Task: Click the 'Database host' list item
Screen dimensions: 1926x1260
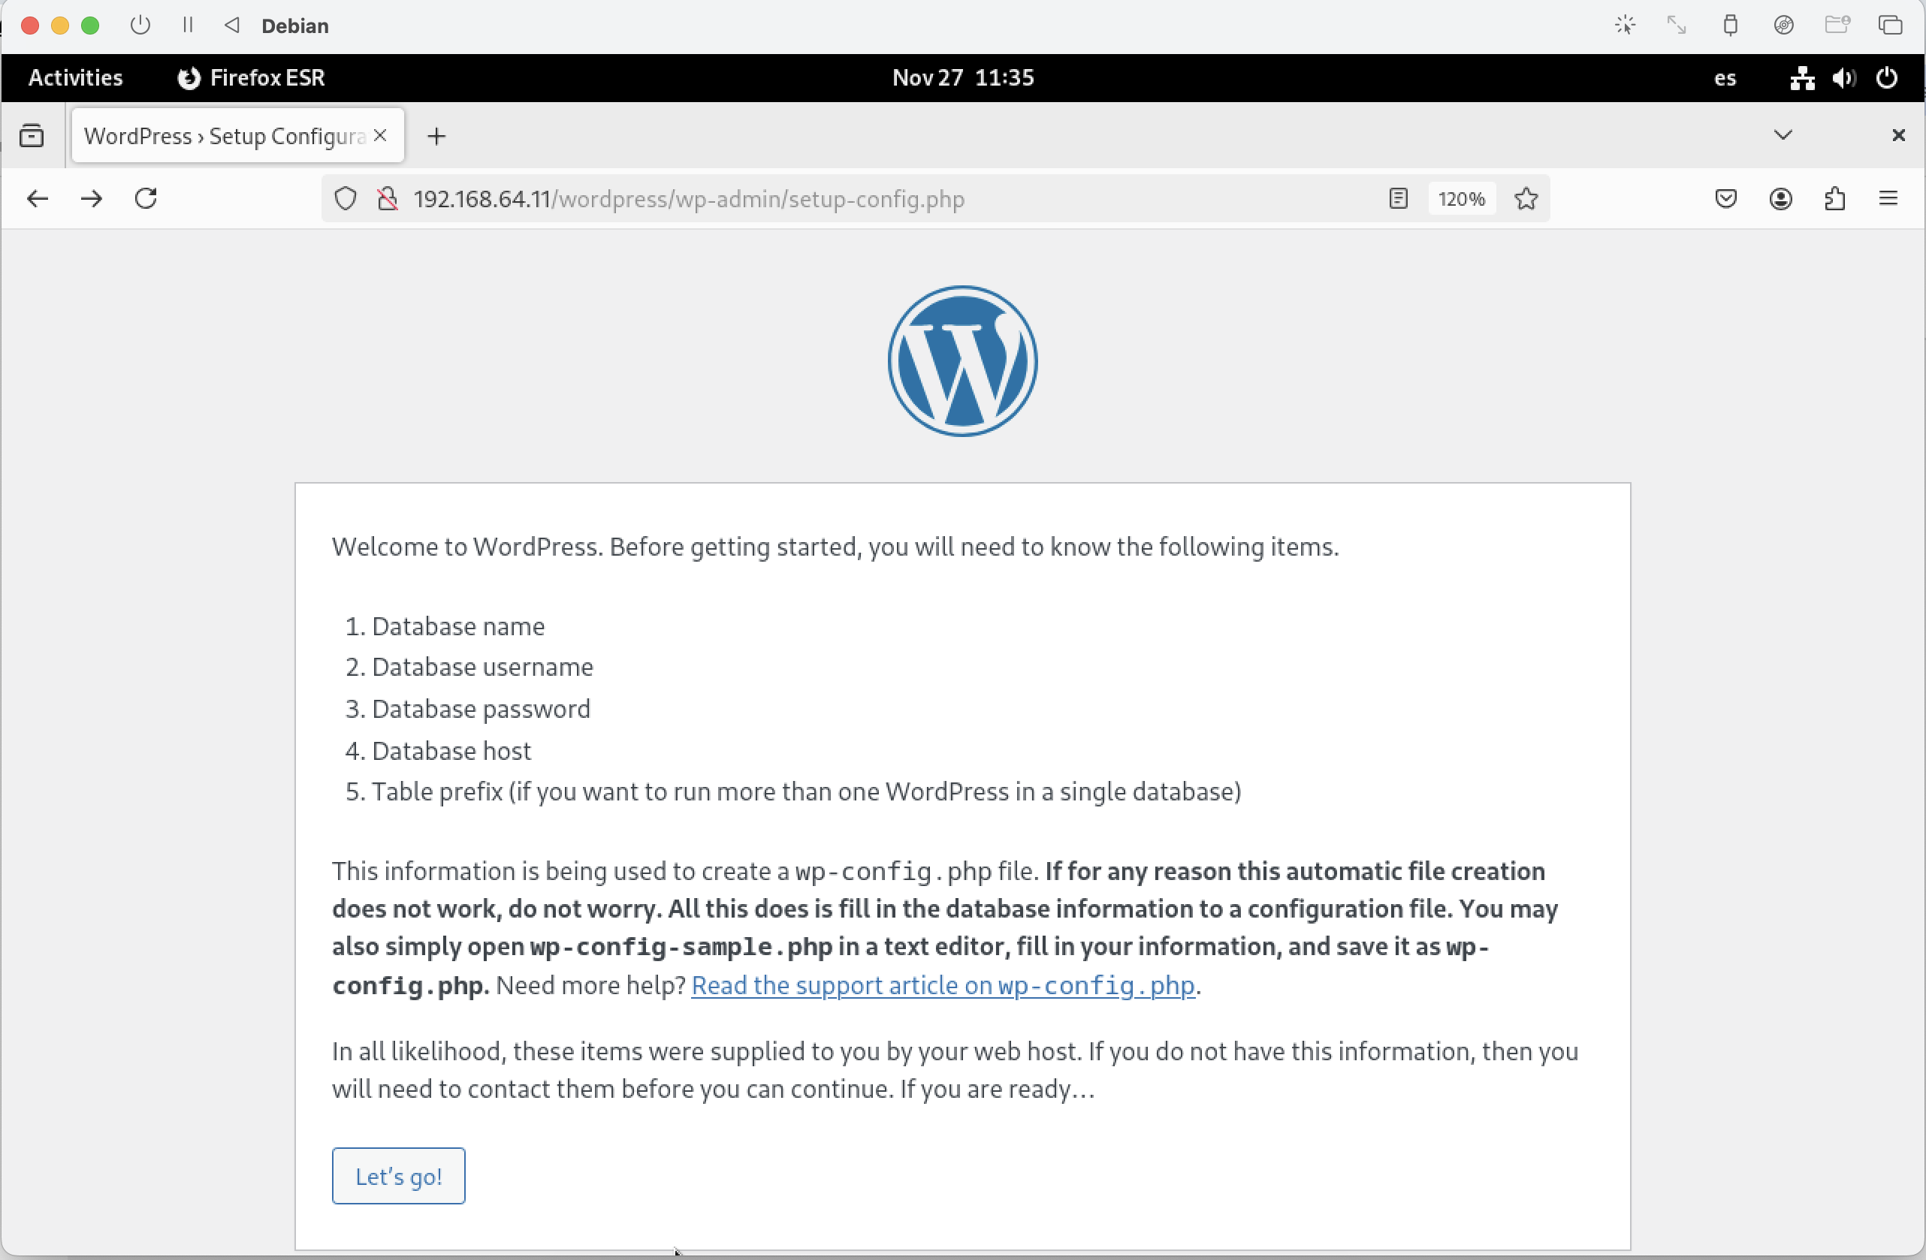Action: click(451, 750)
